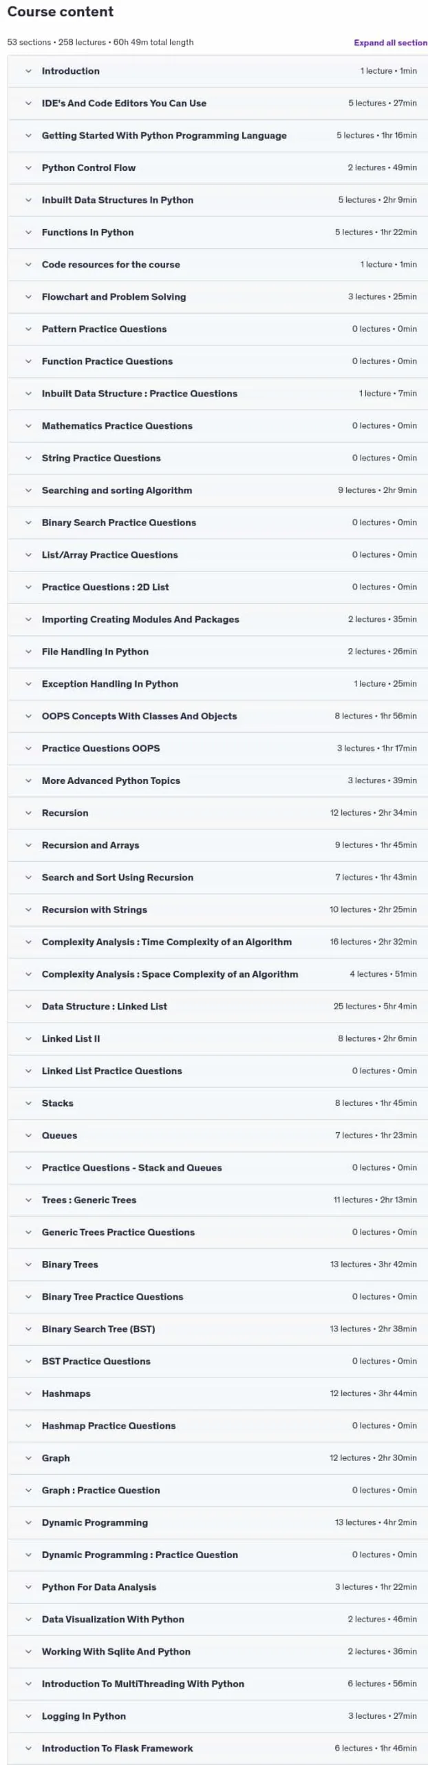Open OOPS Concepts With Classes And Objects
428x1765 pixels.
pyautogui.click(x=217, y=716)
